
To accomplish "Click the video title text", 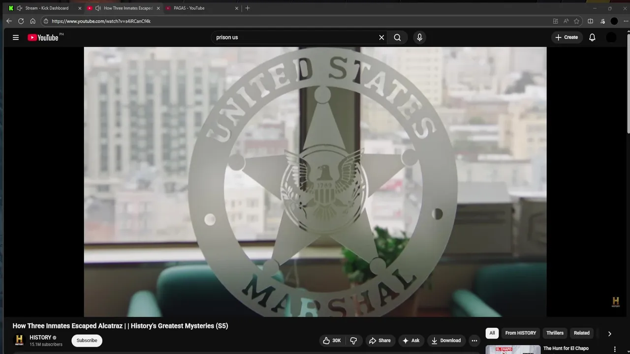I will tap(120, 326).
